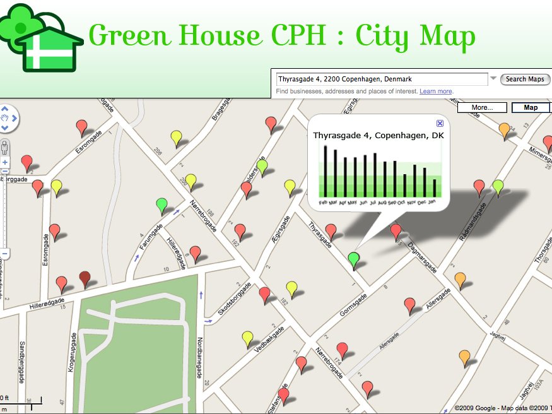
Task: Click the Gormsgade street label
Action: [x=353, y=305]
